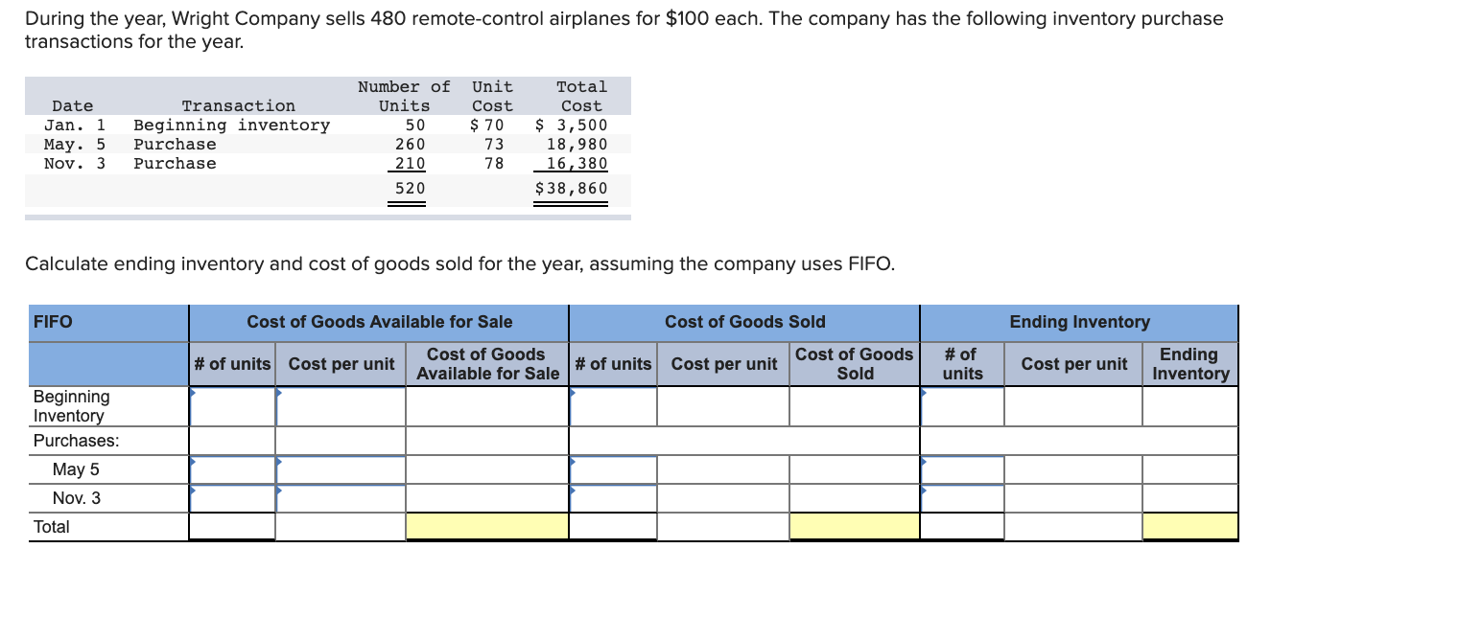The image size is (1483, 617).
Task: Click May 5 Cost of Goods Sold cost per unit cell
Action: (723, 469)
